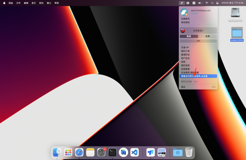Toggle the Off connection switch
Viewport: 246px width, 160px height.
click(x=198, y=41)
